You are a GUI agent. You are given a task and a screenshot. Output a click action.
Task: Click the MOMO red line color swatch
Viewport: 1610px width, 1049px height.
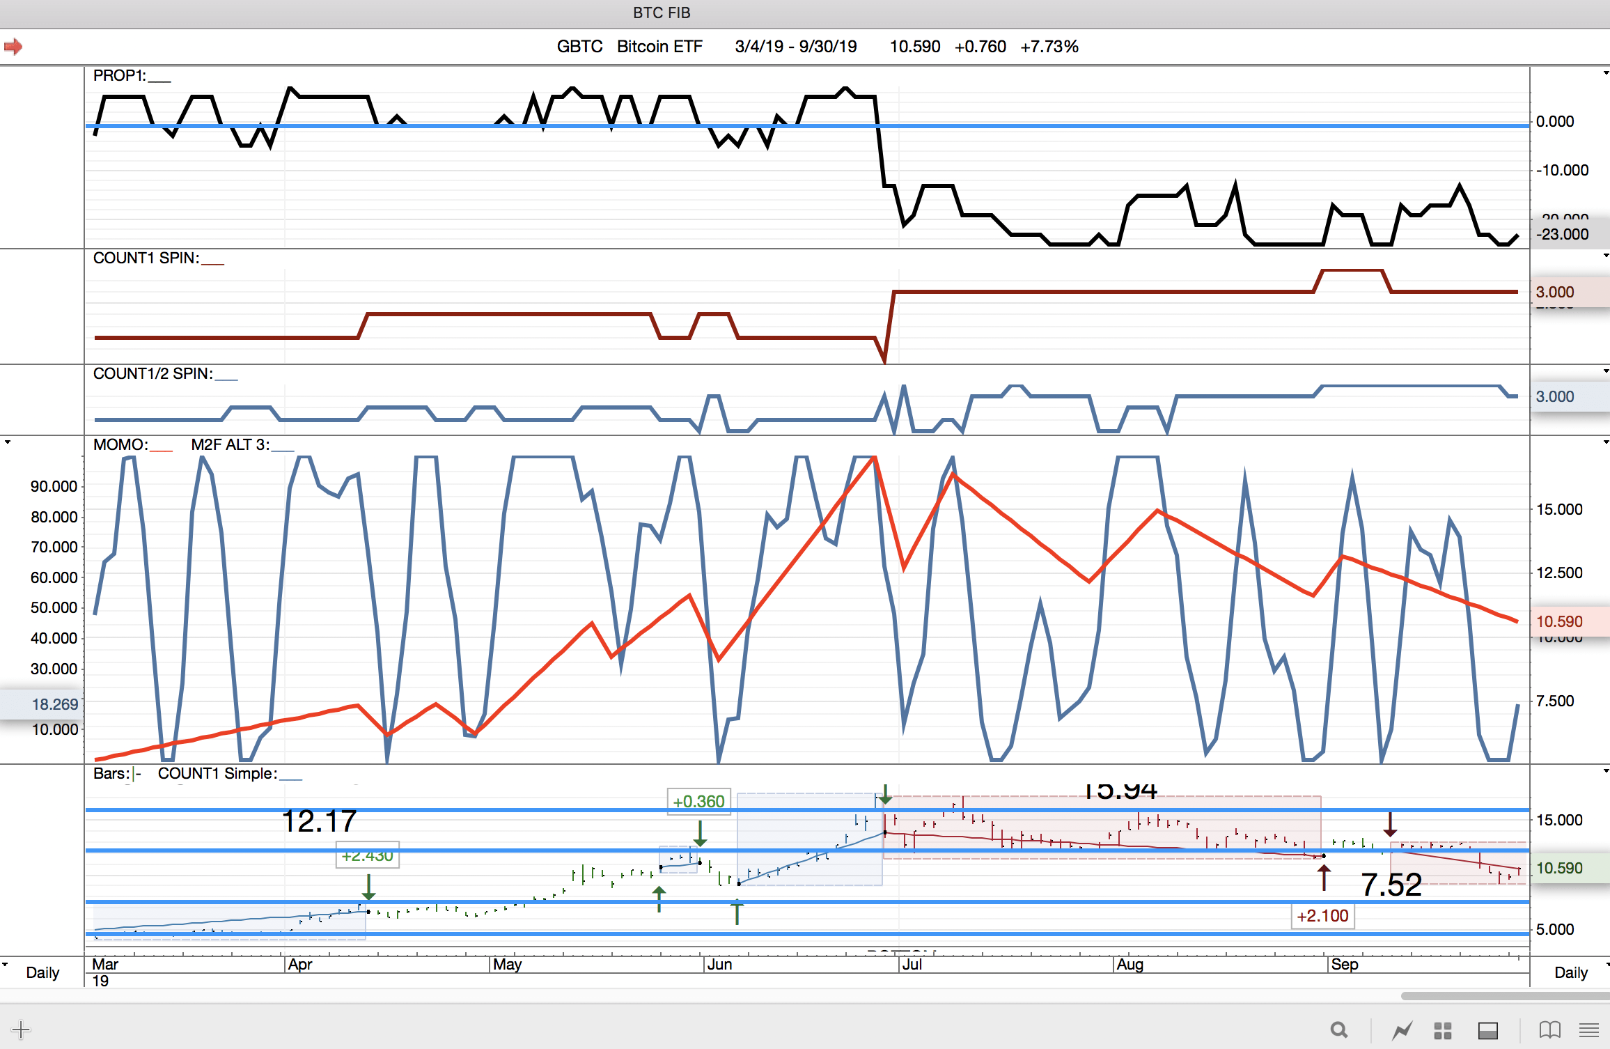coord(161,449)
